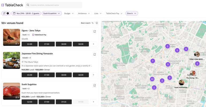Click the Kaiseki + 2 tag
The height and width of the screenshot is (107, 206).
tap(26, 58)
